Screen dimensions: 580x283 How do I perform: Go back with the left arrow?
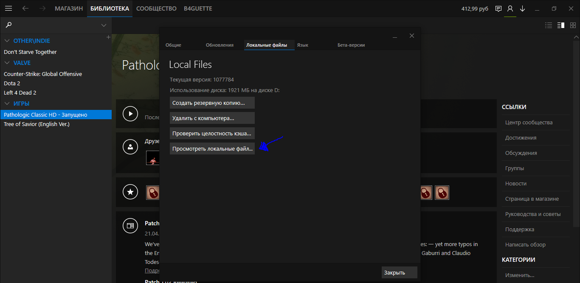click(x=25, y=8)
